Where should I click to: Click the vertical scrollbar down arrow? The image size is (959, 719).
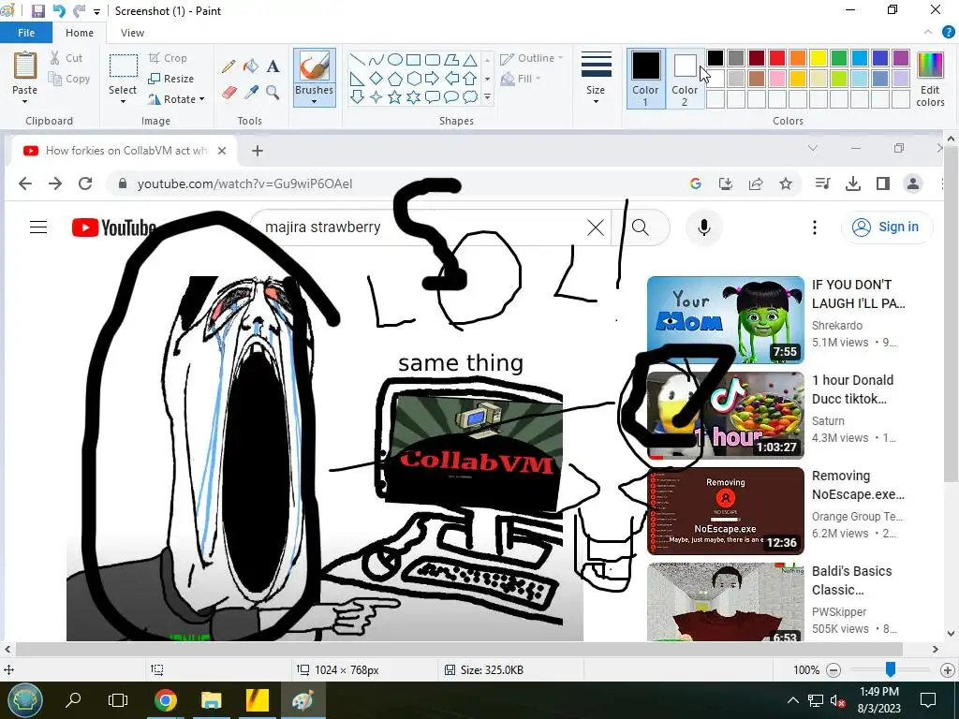(952, 634)
